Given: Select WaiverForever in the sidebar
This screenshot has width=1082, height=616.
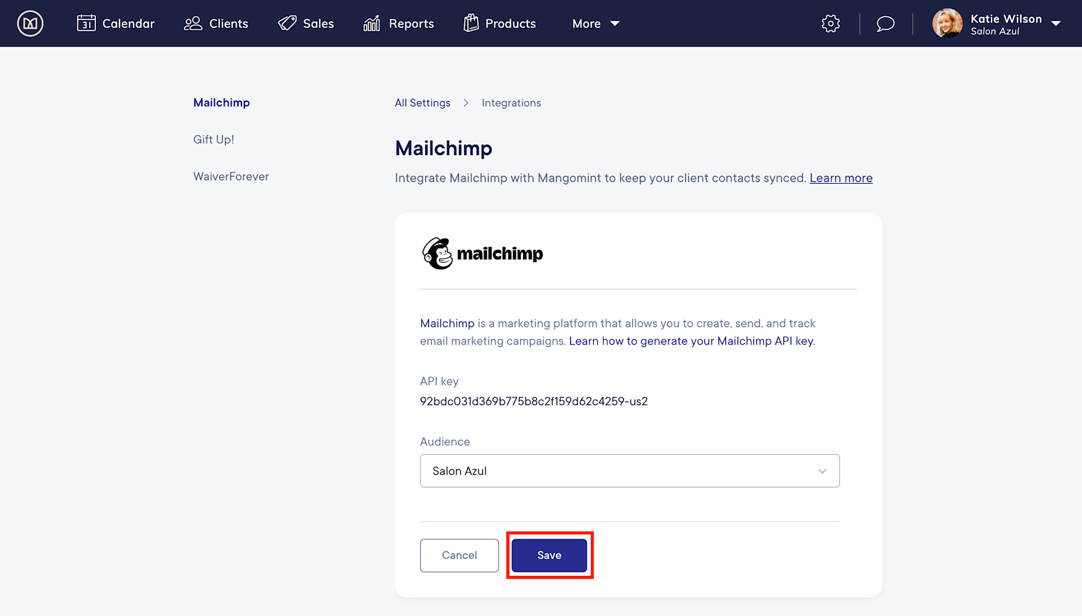Looking at the screenshot, I should pyautogui.click(x=231, y=177).
